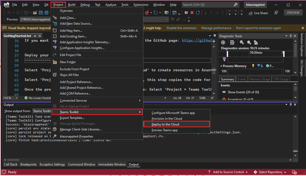Toggle pin on GettingStarted.txt tab
This screenshot has width=306, height=176.
35,36
